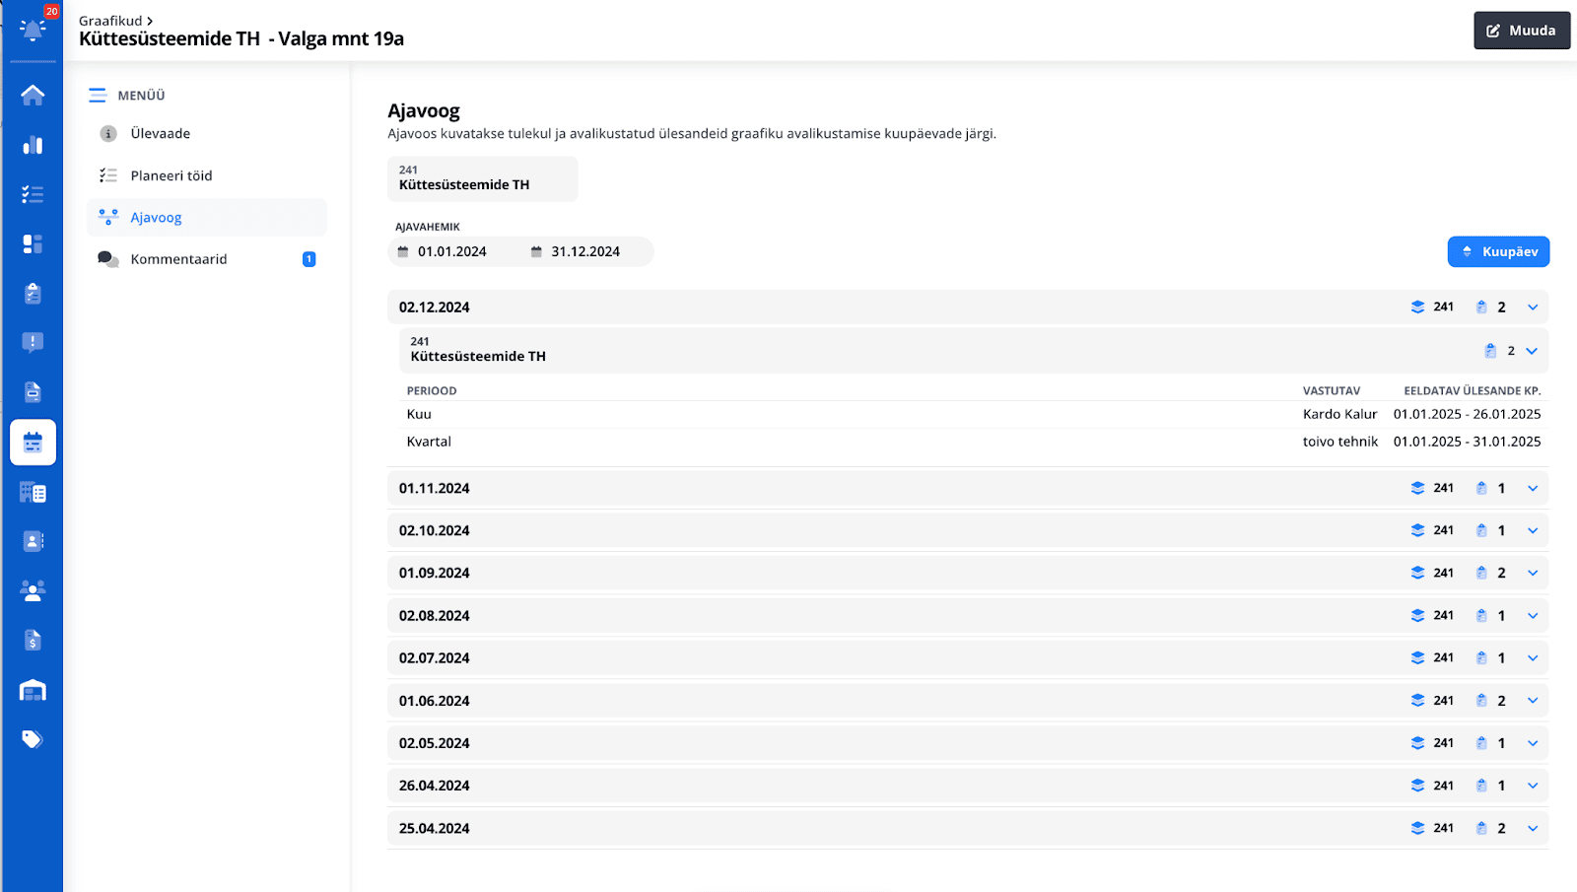Viewport: 1577px width, 892px height.
Task: Open the people group icon in sidebar
Action: (x=33, y=591)
